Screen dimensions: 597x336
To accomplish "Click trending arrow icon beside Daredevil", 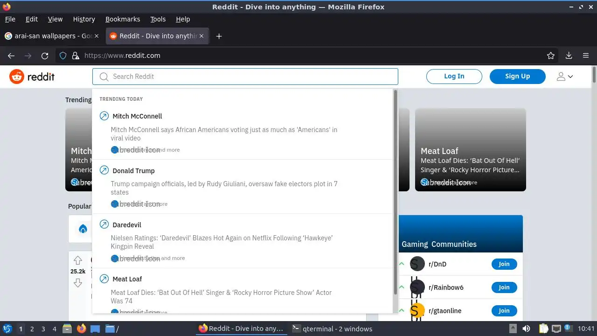I will pyautogui.click(x=104, y=224).
